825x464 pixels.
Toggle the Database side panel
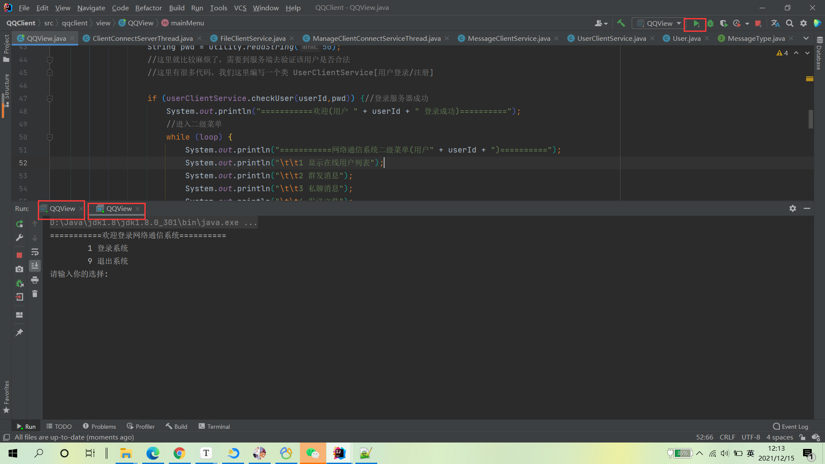pyautogui.click(x=819, y=53)
